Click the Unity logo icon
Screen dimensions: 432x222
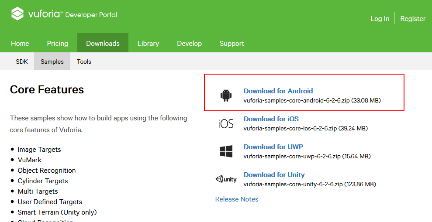click(x=226, y=179)
